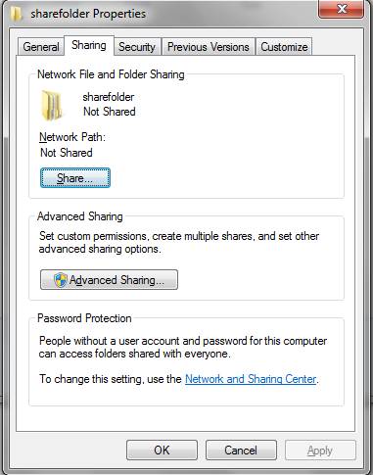Open the Advanced Sharing... dialog button
Image resolution: width=373 pixels, height=475 pixels.
pos(109,280)
